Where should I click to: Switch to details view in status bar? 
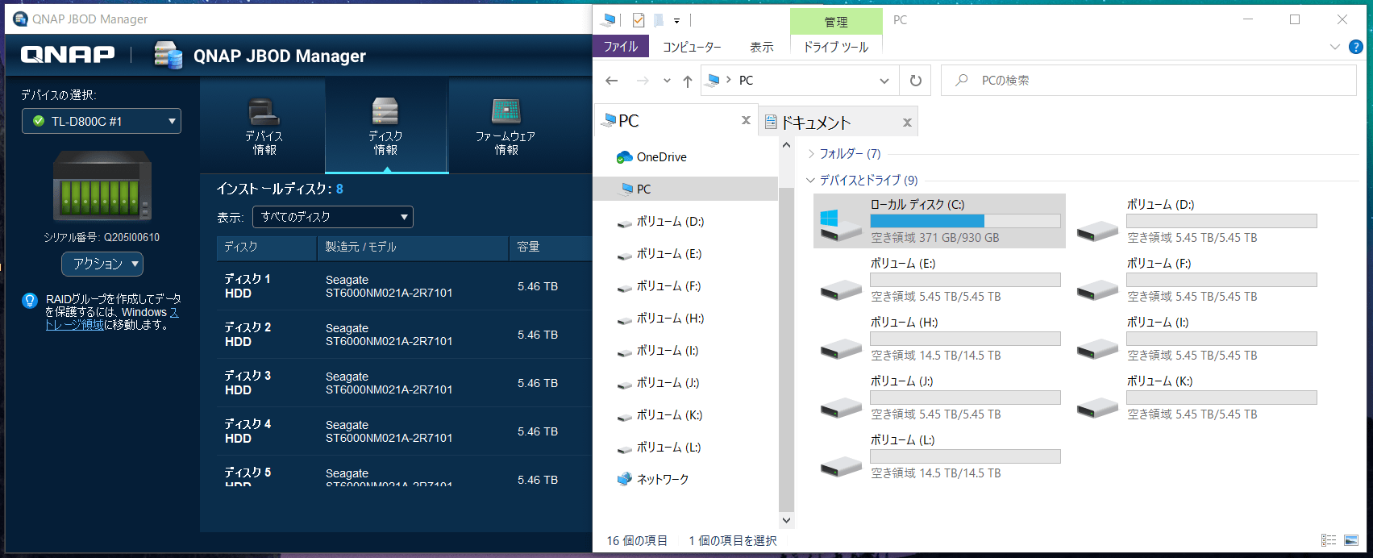click(x=1328, y=540)
